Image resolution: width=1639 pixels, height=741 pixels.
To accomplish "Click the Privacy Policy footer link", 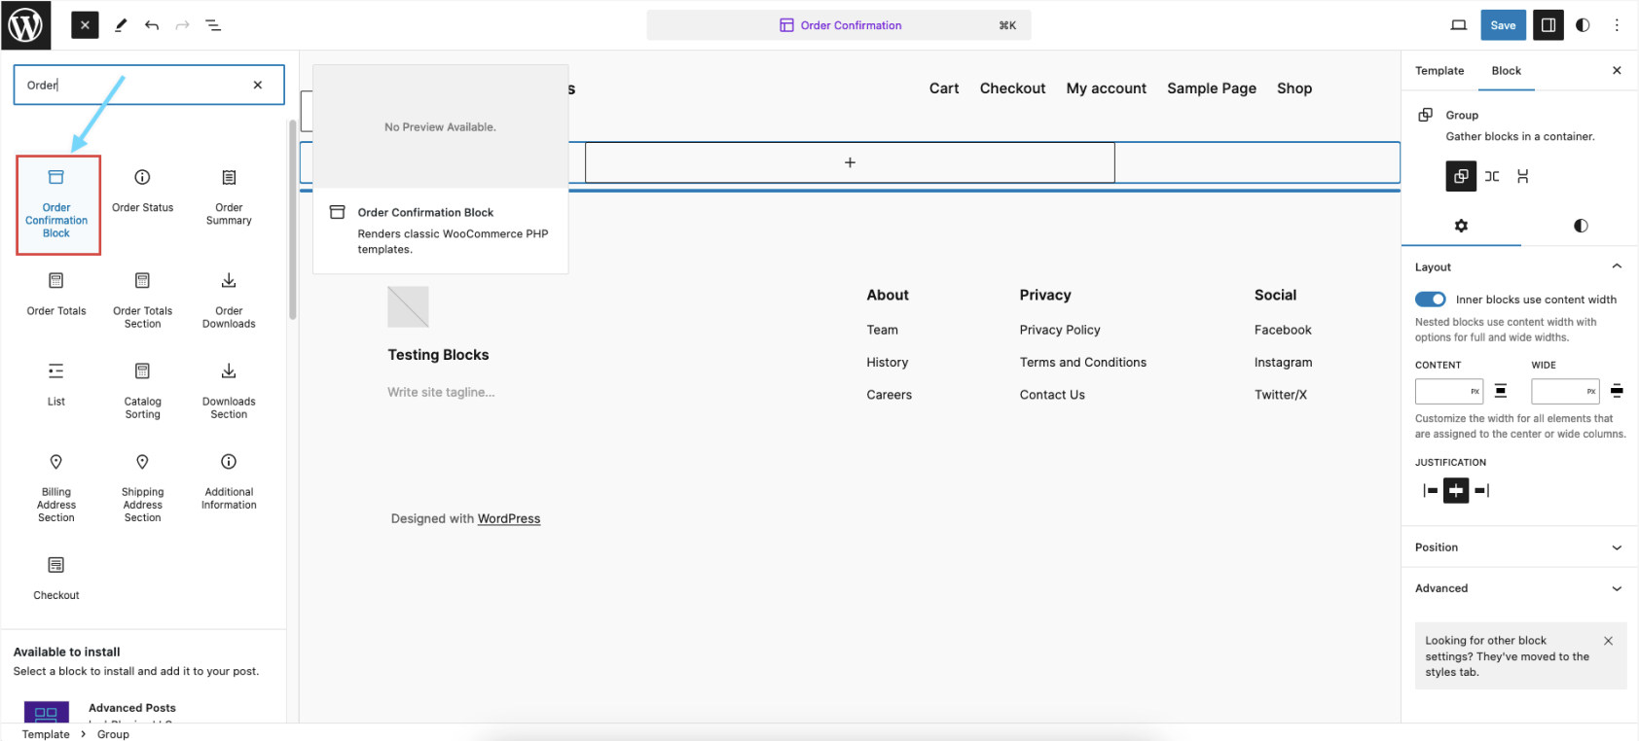I will [x=1060, y=330].
